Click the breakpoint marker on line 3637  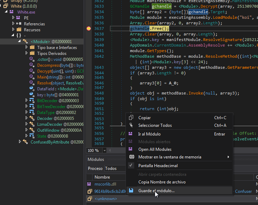click(x=89, y=28)
